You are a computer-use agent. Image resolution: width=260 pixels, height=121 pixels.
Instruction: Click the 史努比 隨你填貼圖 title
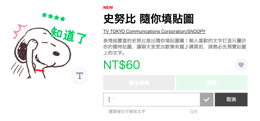(x=148, y=19)
